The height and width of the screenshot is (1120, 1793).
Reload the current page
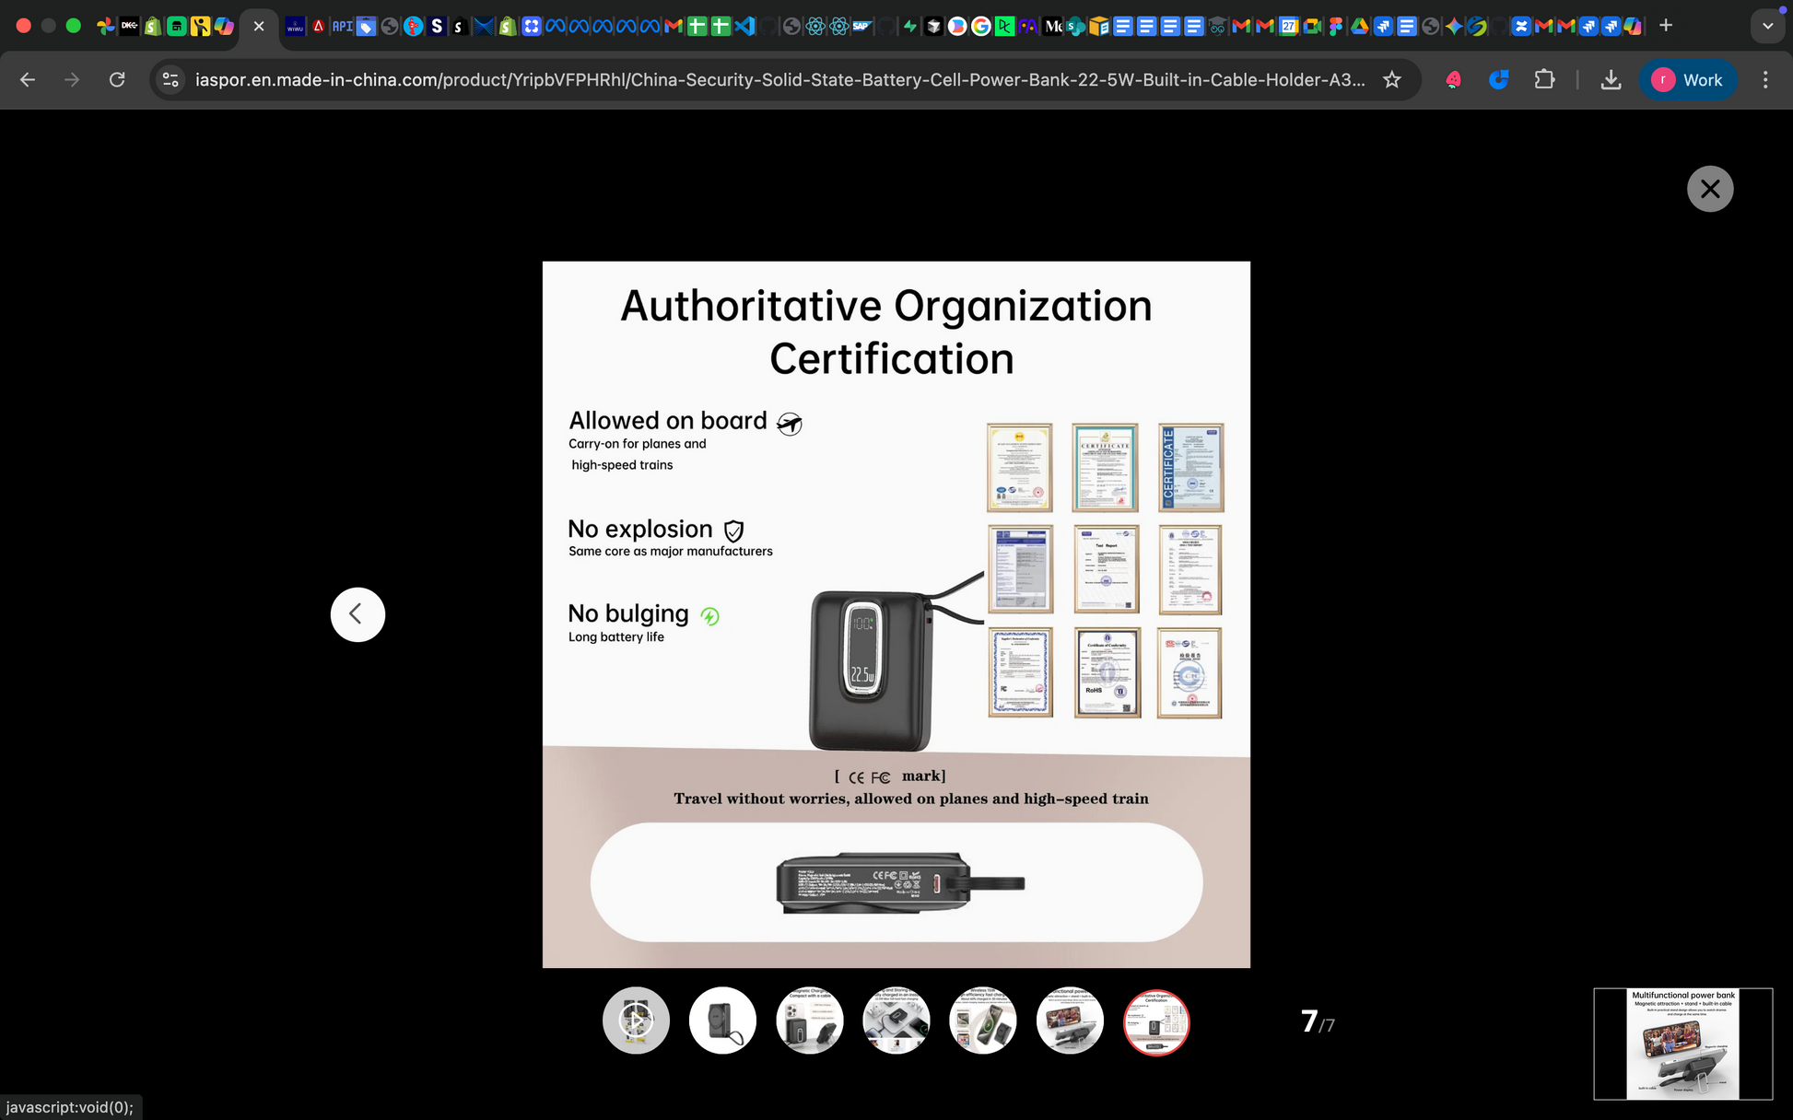pyautogui.click(x=117, y=80)
